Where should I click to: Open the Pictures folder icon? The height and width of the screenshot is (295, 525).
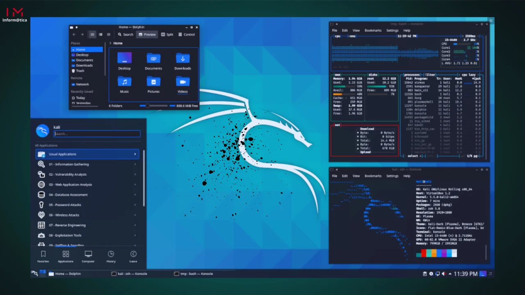tap(153, 82)
